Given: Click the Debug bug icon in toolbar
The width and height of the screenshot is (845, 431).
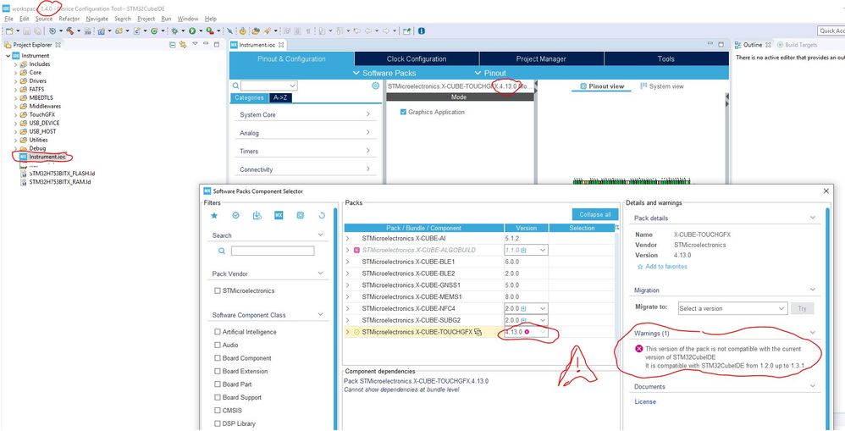Looking at the screenshot, I should coord(174,31).
